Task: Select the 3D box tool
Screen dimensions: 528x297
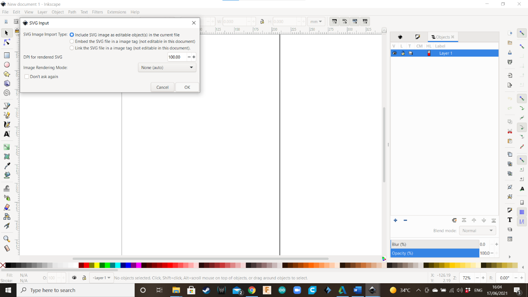Action: (x=7, y=83)
